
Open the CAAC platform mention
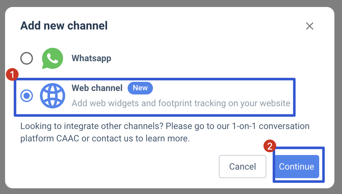coord(68,138)
